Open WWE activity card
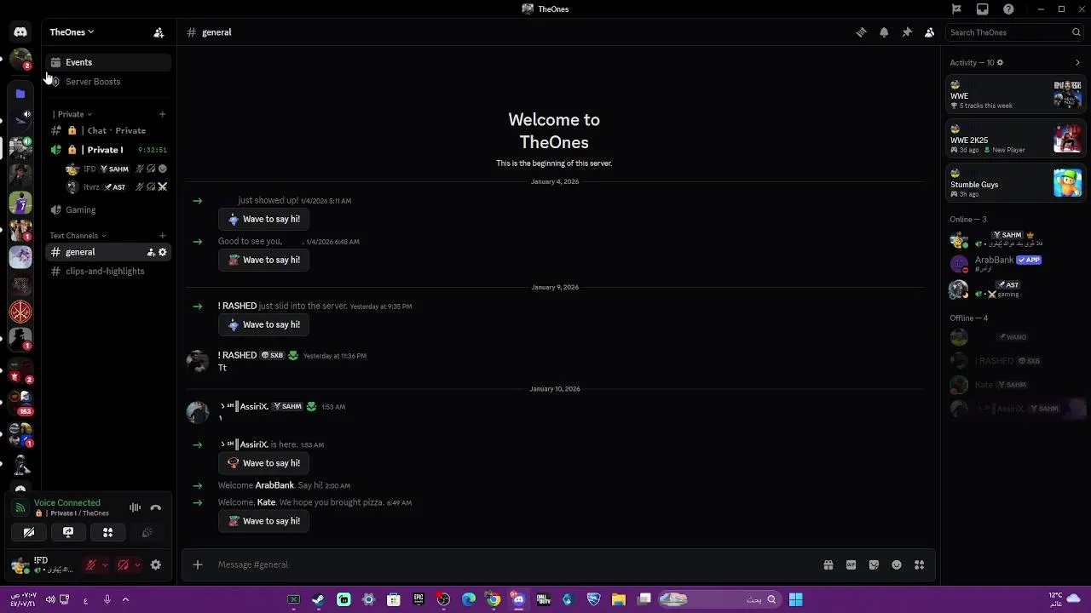Viewport: 1091px width, 613px height. coord(1015,95)
